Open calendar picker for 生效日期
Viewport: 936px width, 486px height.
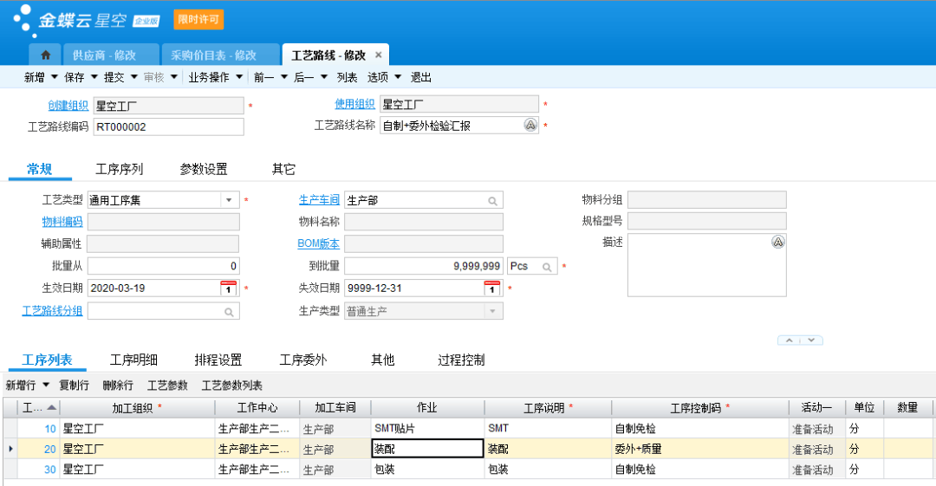(229, 288)
